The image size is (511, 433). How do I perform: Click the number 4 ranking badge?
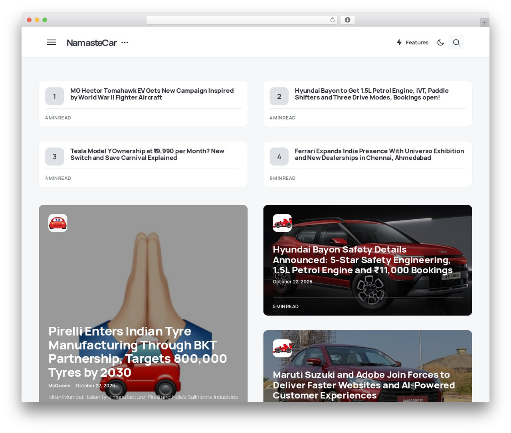279,157
